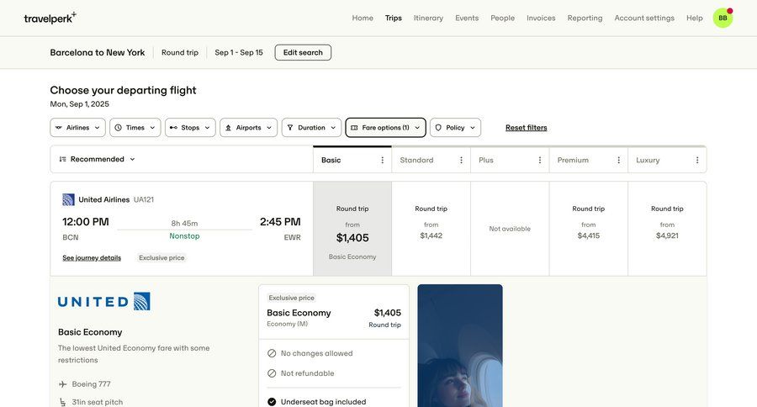Open options menu for Premium fare column
This screenshot has width=757, height=407.
pyautogui.click(x=618, y=160)
